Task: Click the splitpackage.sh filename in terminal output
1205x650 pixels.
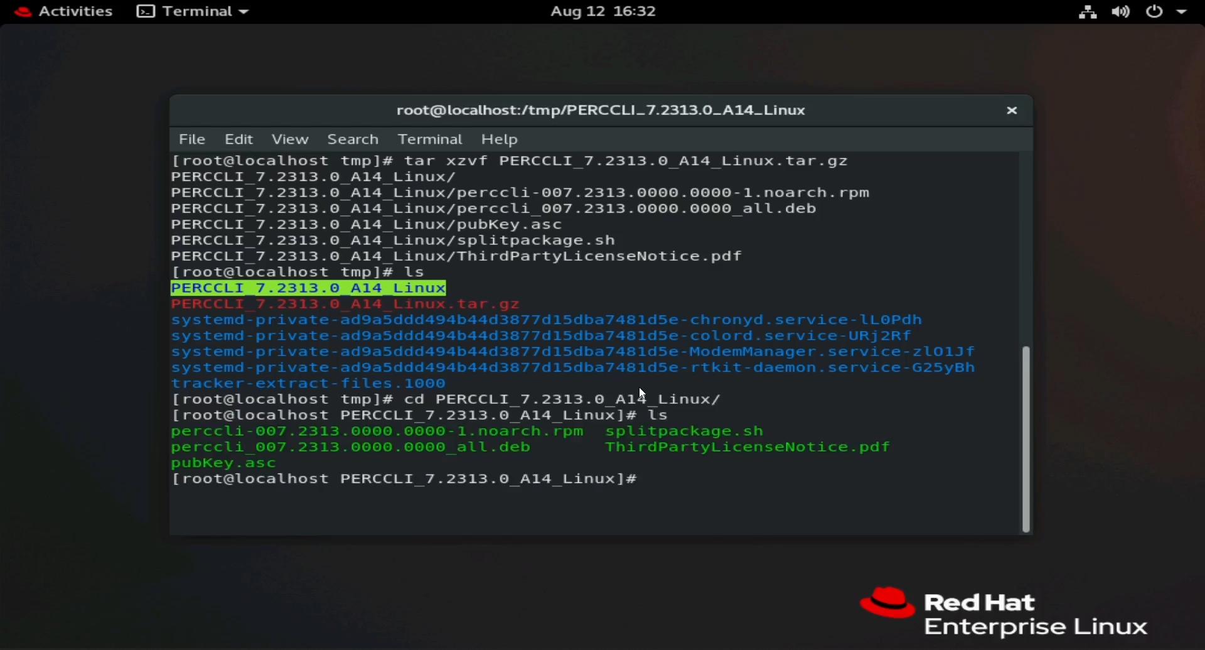Action: [684, 431]
